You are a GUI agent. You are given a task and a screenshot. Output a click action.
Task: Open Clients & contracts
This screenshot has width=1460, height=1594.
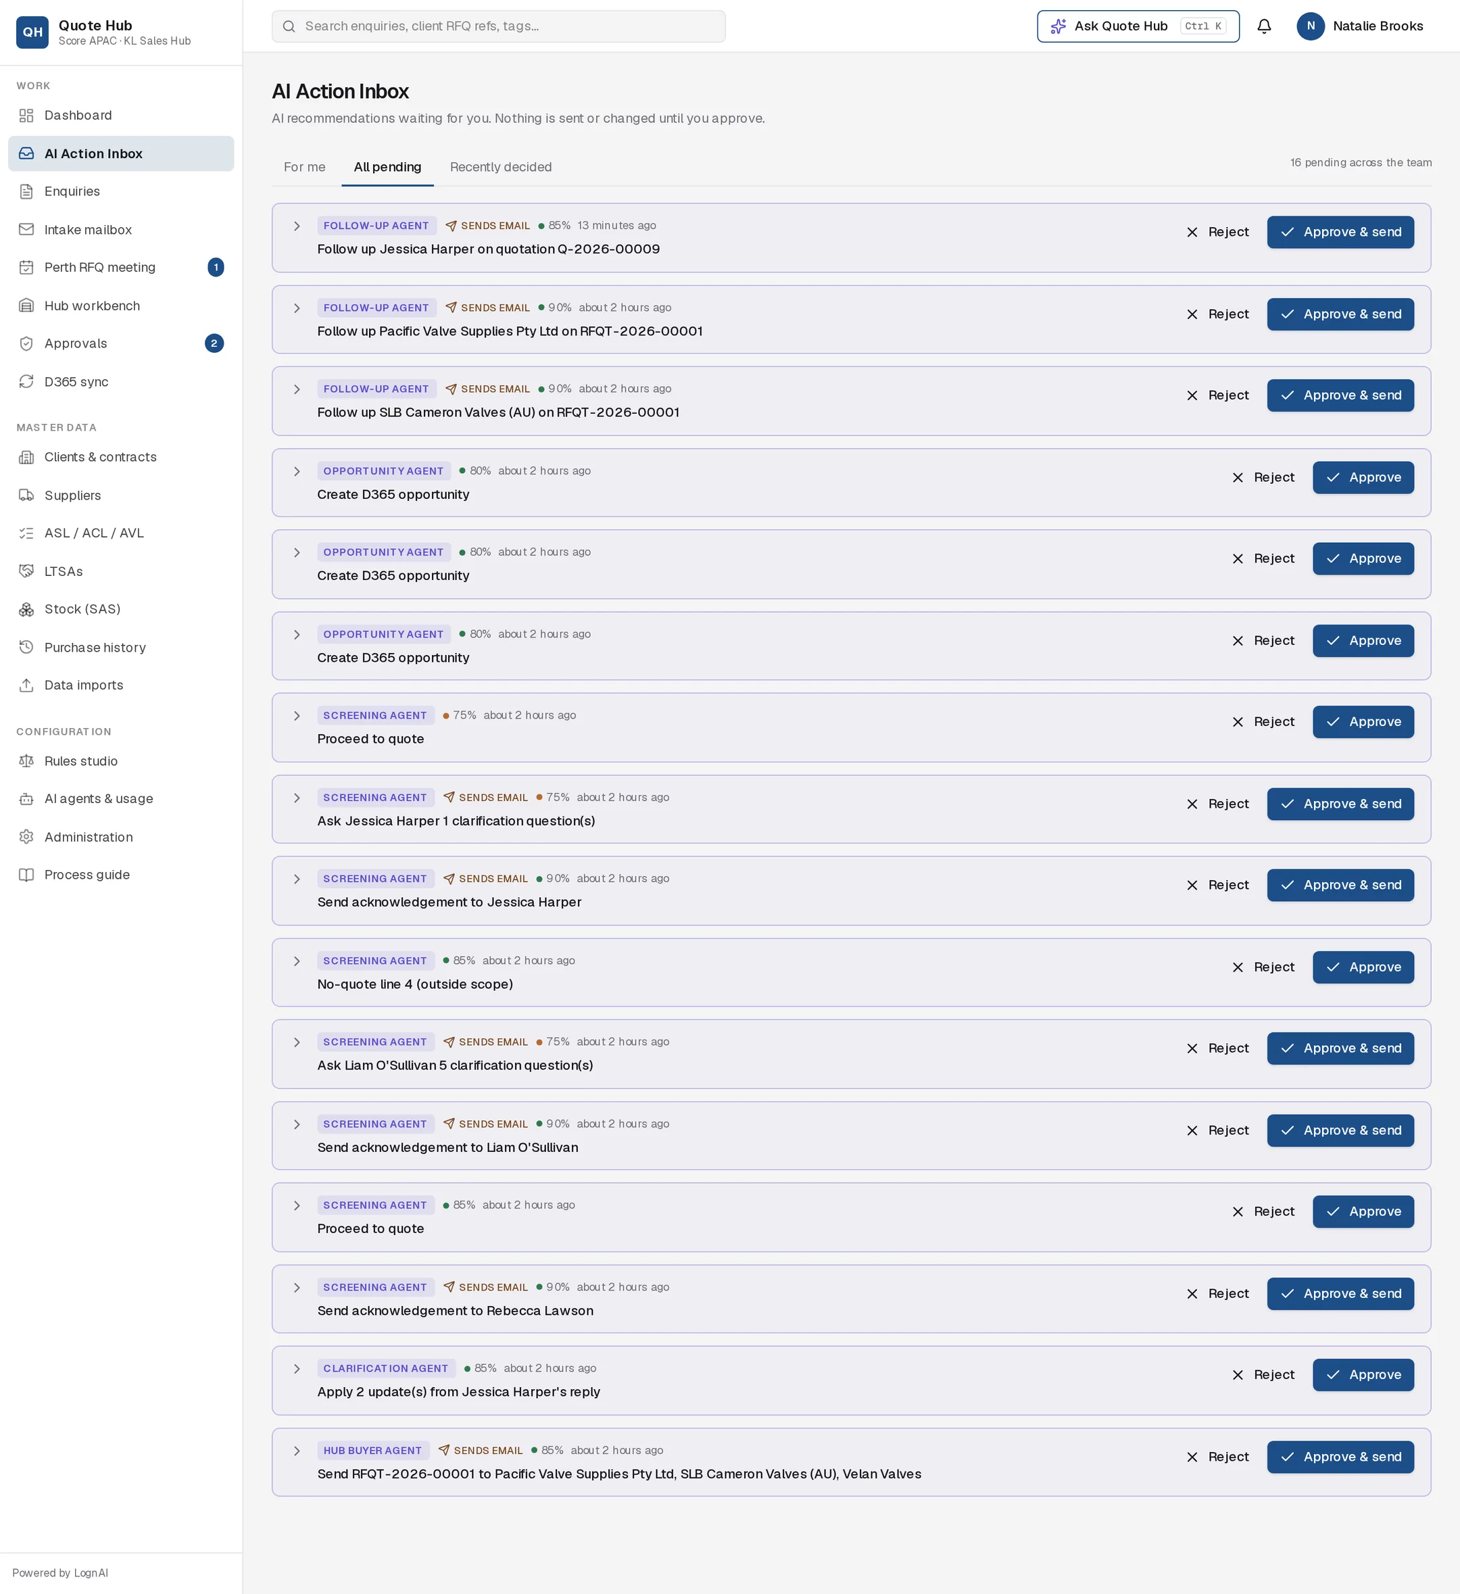pos(121,457)
